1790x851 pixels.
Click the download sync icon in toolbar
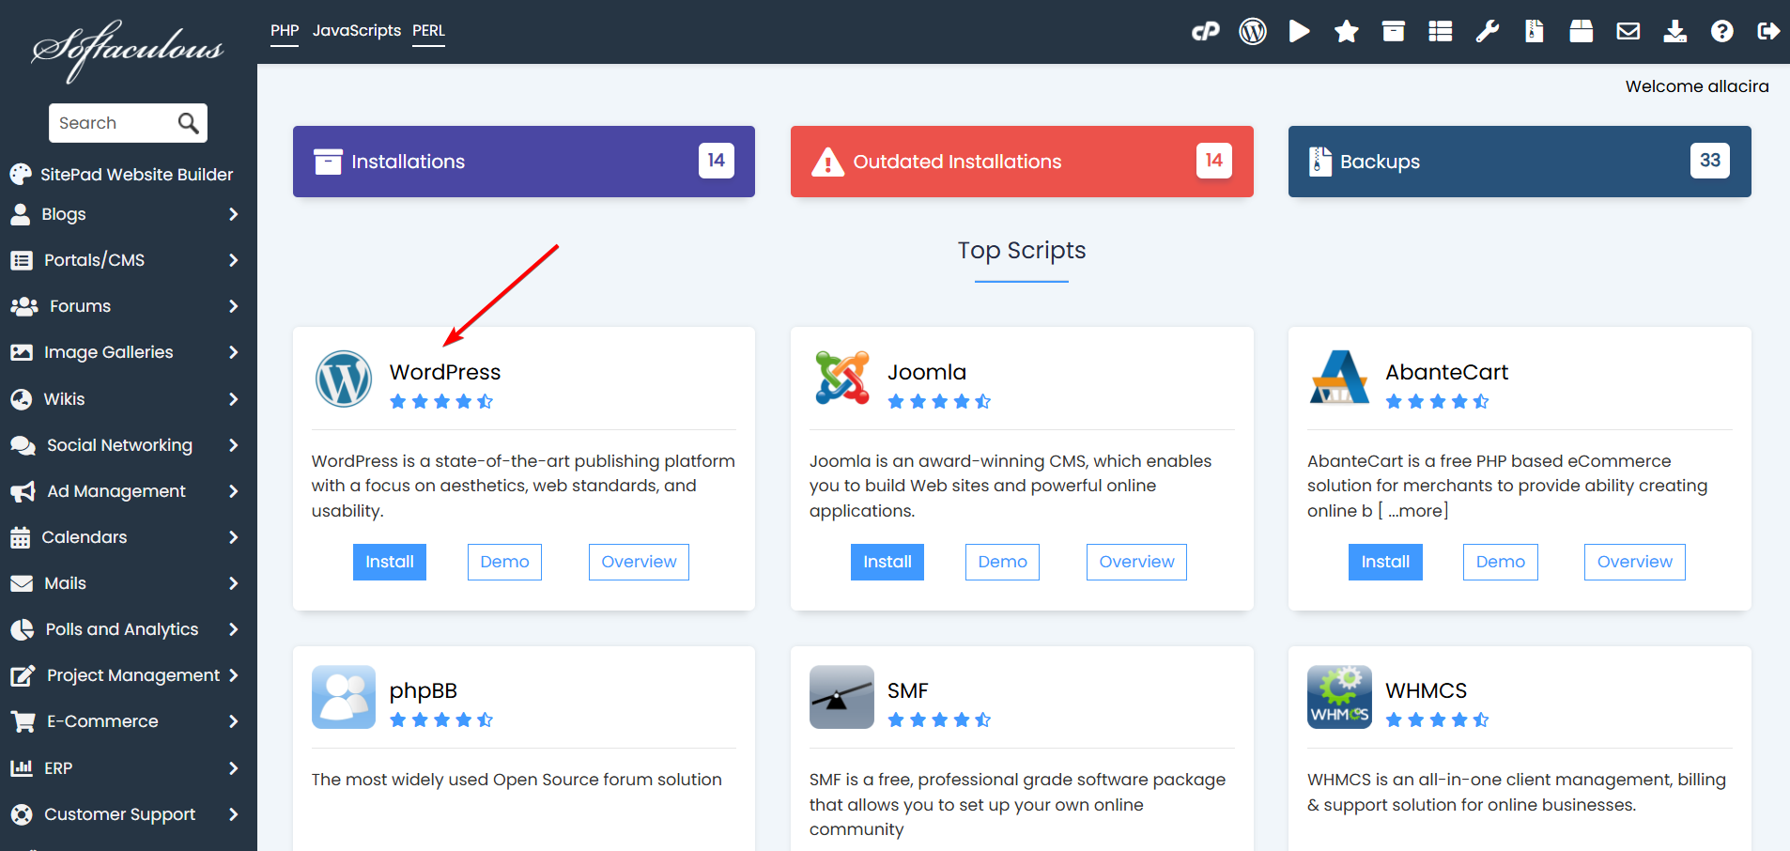[1675, 31]
